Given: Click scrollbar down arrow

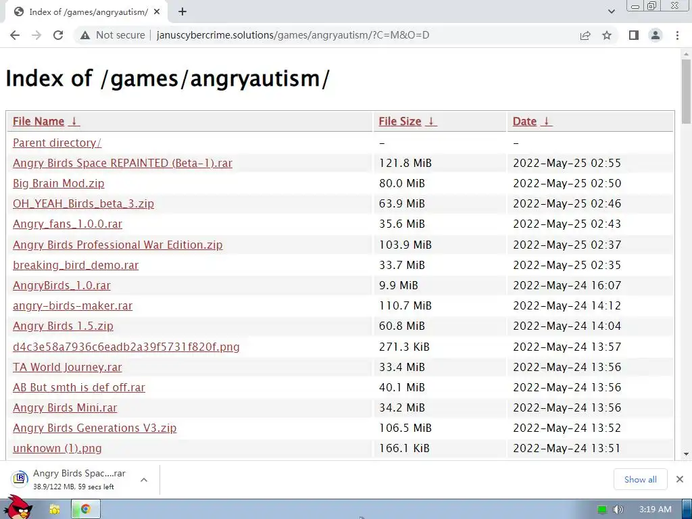Looking at the screenshot, I should 686,454.
